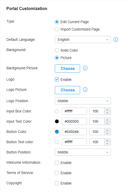Click info icon next to Default Language
128x194 pixels.
click(116, 40)
